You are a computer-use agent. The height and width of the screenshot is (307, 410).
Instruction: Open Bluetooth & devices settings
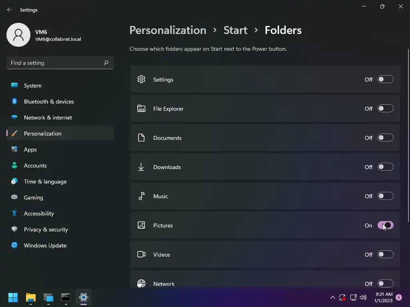tap(60, 102)
